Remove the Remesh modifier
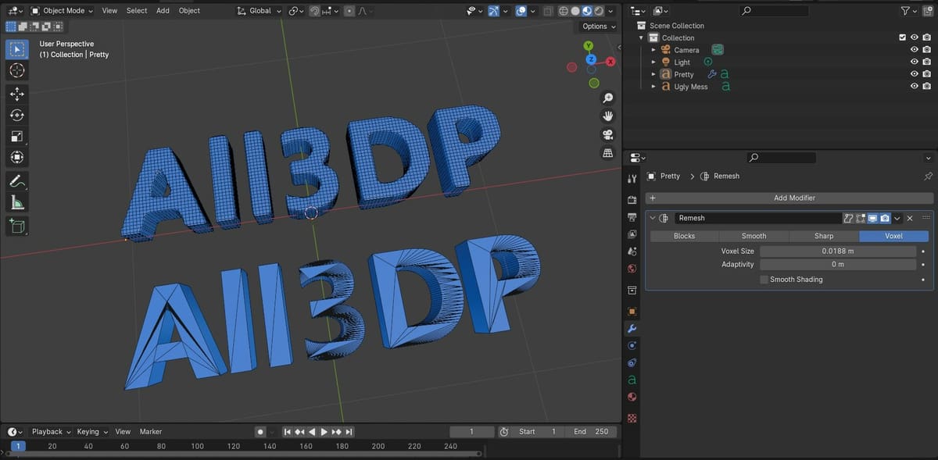This screenshot has height=460, width=938. 910,218
